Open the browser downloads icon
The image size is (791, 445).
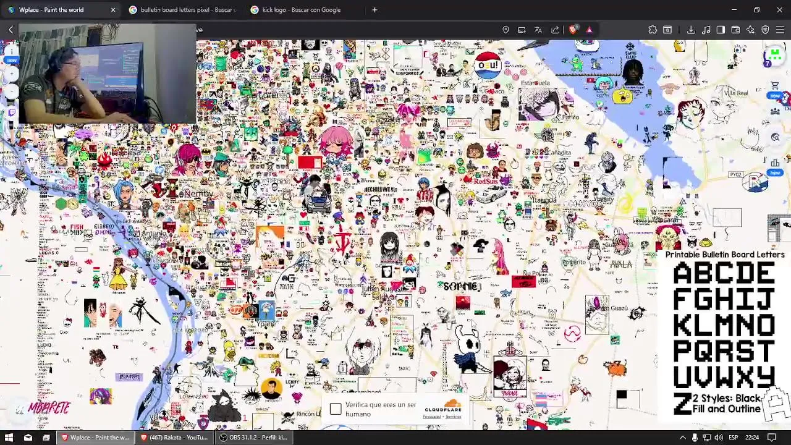691,30
